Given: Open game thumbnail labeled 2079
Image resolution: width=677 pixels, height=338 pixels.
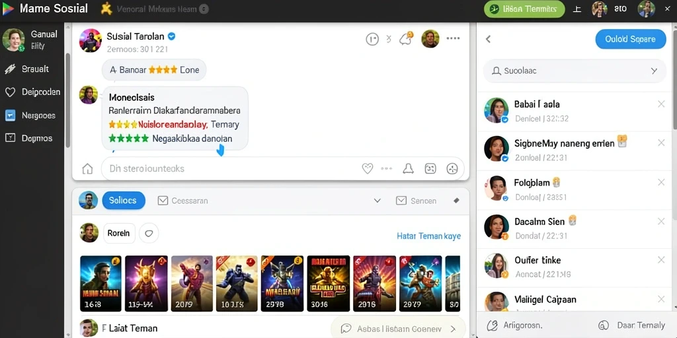Looking at the screenshot, I should click(192, 283).
